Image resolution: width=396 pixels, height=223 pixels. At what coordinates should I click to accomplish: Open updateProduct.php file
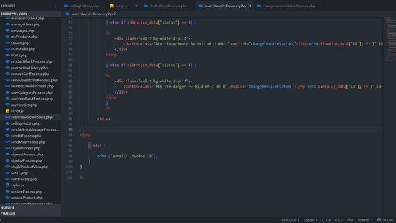point(27,198)
